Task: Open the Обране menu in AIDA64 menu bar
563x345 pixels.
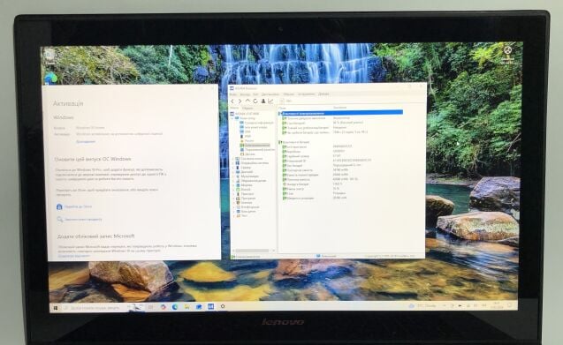Action: click(x=289, y=94)
